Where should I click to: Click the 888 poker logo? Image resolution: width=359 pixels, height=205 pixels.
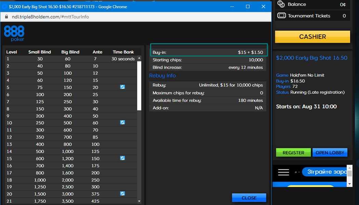[x=14, y=34]
